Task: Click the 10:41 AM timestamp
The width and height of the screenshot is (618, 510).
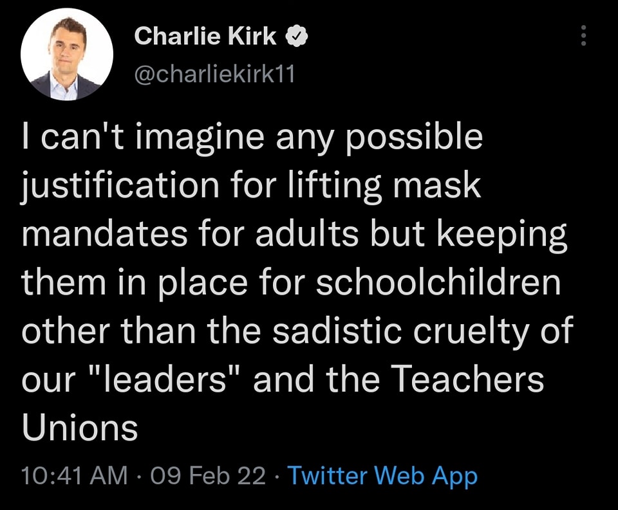Action: (74, 476)
